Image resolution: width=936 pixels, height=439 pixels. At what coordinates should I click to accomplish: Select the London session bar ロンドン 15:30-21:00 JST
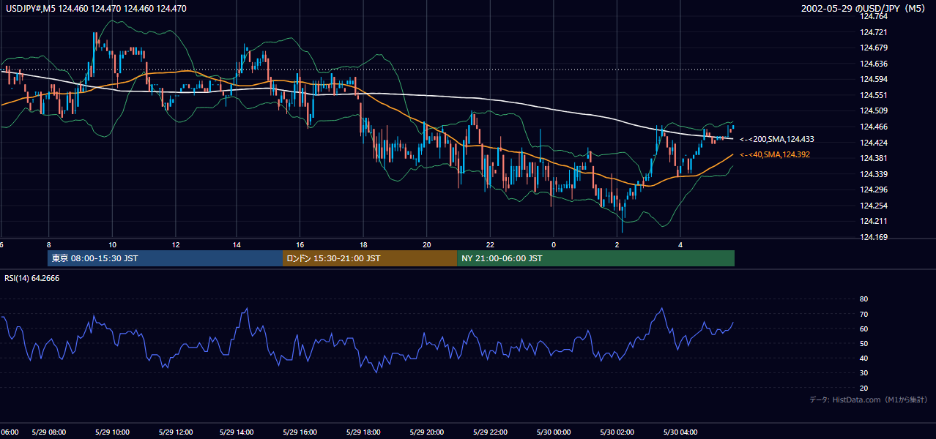click(370, 258)
